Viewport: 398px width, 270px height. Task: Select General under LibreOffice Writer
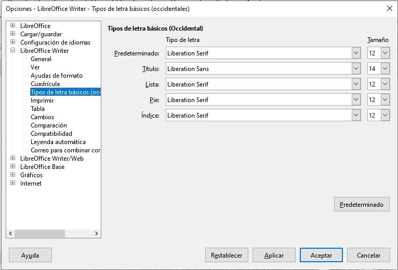(41, 59)
